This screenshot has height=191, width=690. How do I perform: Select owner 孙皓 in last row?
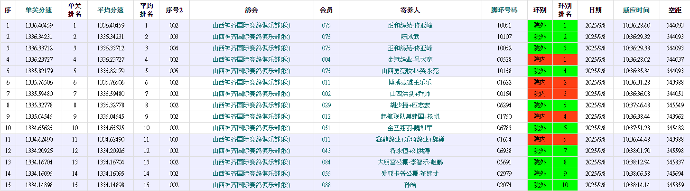[410, 185]
